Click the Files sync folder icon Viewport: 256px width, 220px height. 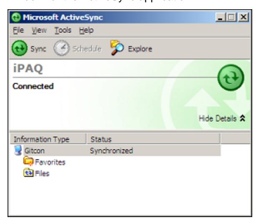tap(28, 173)
